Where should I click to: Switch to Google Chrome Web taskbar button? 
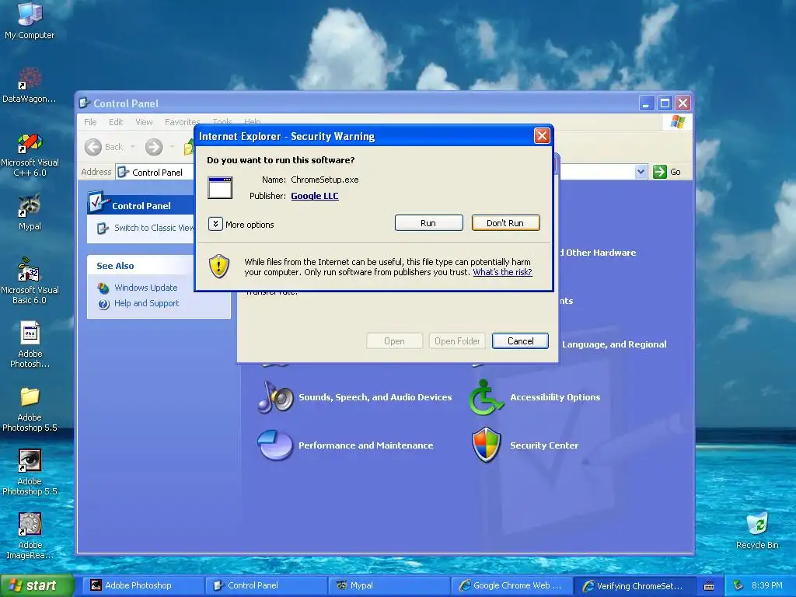coord(511,585)
